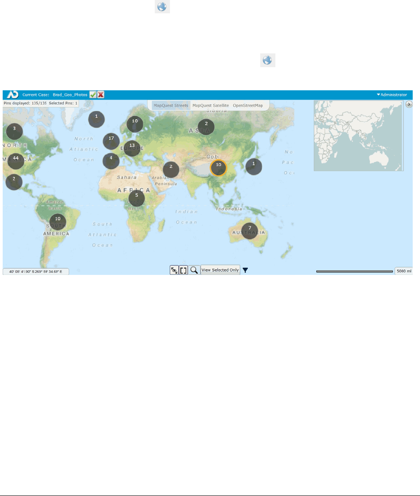Open the filter funnel icon
This screenshot has height=496, width=420.
(245, 270)
